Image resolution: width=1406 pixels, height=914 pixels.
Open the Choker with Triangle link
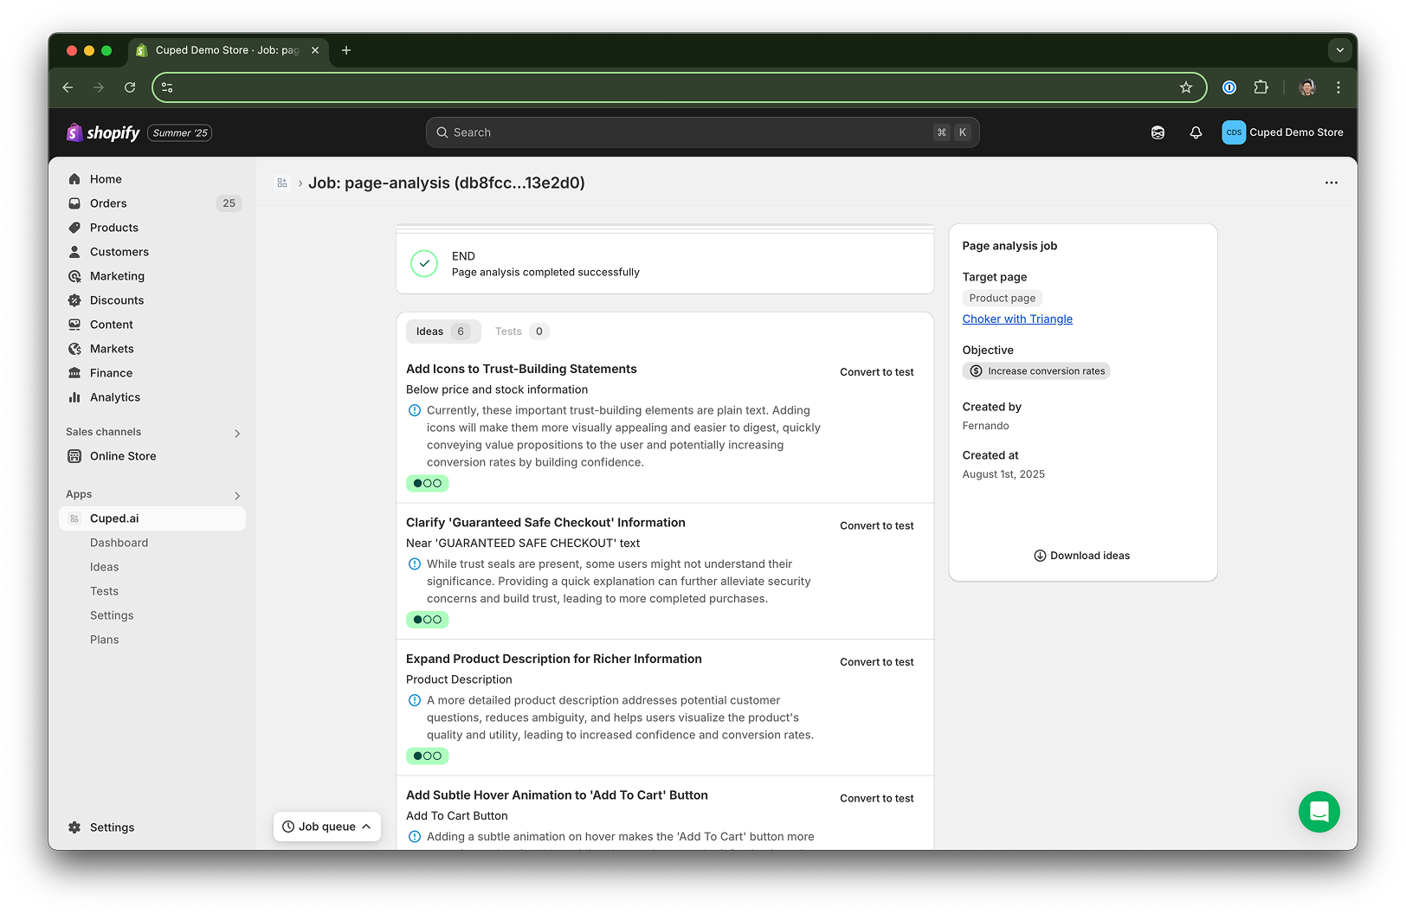pos(1017,319)
